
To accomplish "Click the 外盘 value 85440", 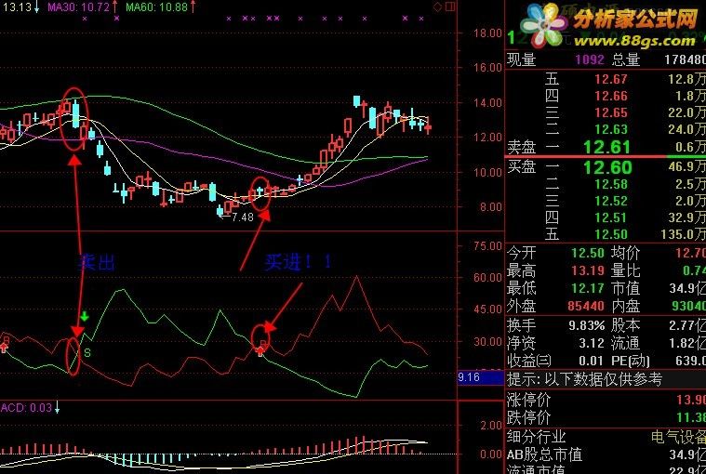I will pos(586,307).
